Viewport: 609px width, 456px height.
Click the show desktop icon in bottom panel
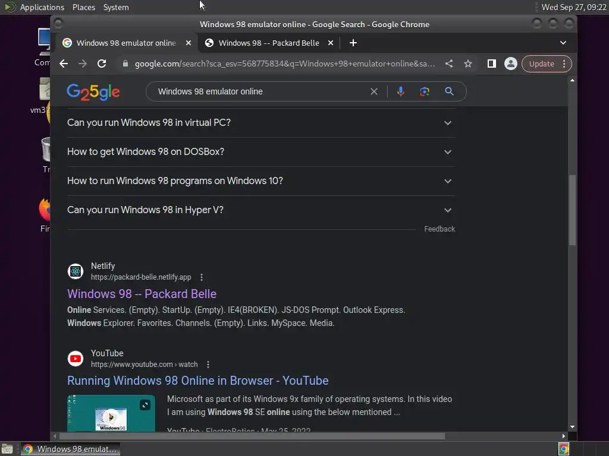pyautogui.click(x=7, y=449)
